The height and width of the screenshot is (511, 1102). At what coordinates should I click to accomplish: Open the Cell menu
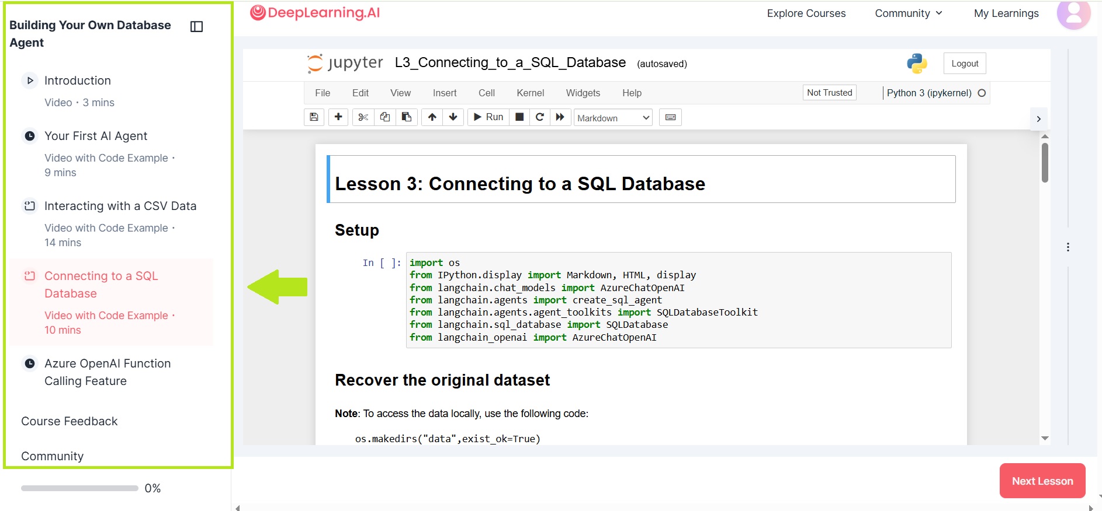(487, 93)
